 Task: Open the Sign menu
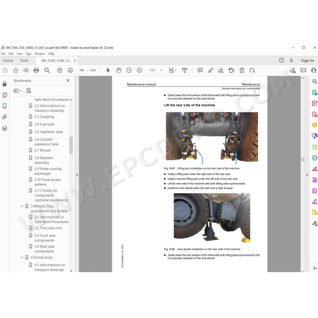(x=28, y=54)
